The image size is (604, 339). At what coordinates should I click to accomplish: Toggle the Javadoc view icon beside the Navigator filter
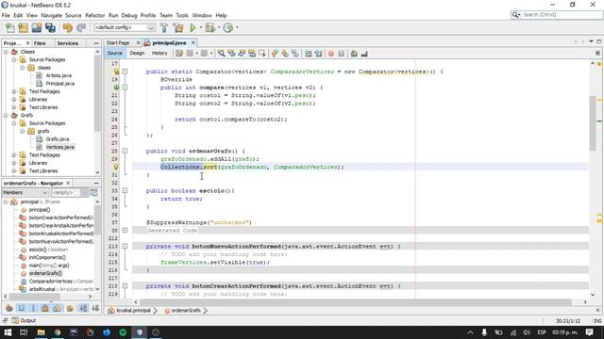[93, 192]
